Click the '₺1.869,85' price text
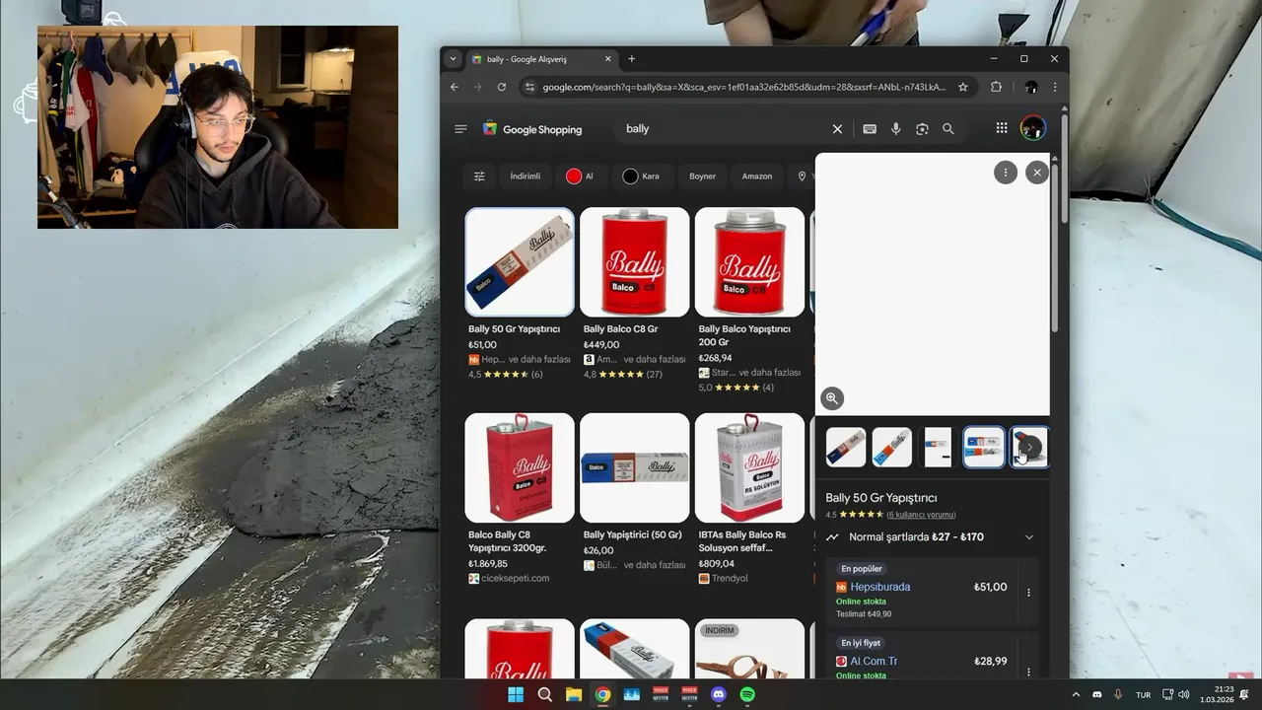Screen dimensions: 1262x710 tap(488, 564)
